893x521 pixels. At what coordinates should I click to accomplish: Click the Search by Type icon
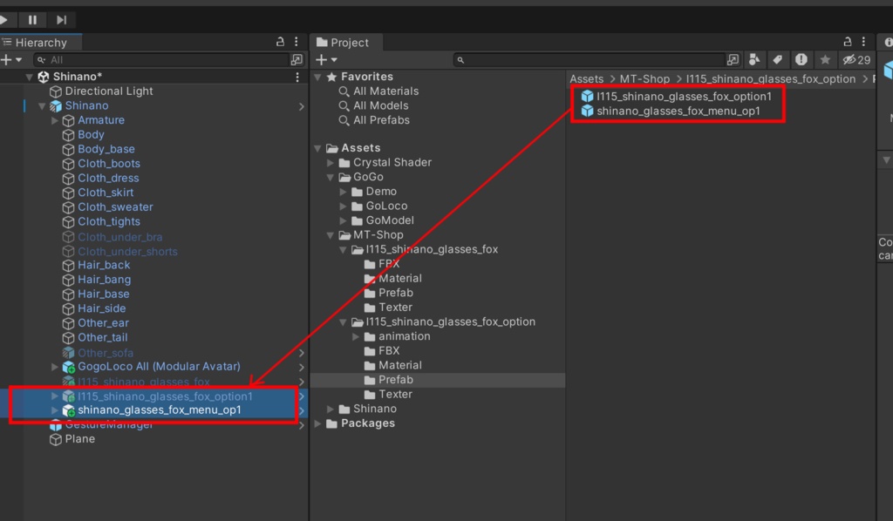754,60
